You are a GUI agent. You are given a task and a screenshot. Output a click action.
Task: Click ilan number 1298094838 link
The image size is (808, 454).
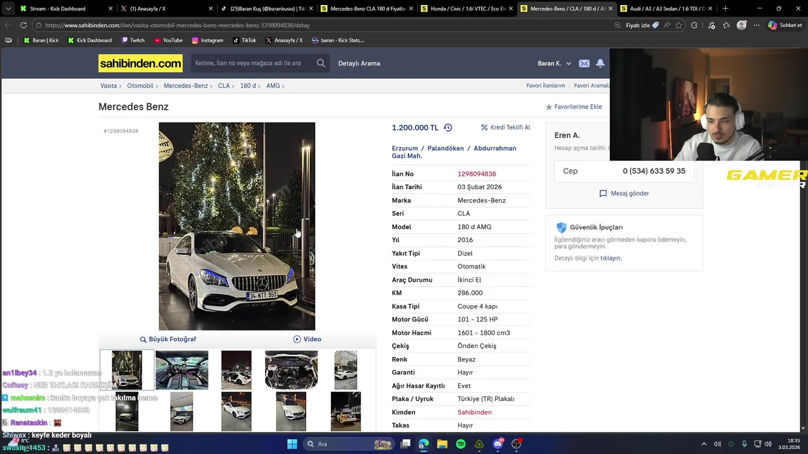coord(477,174)
